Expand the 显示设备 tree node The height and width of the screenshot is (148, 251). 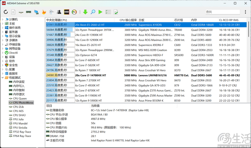[x=3, y=36]
